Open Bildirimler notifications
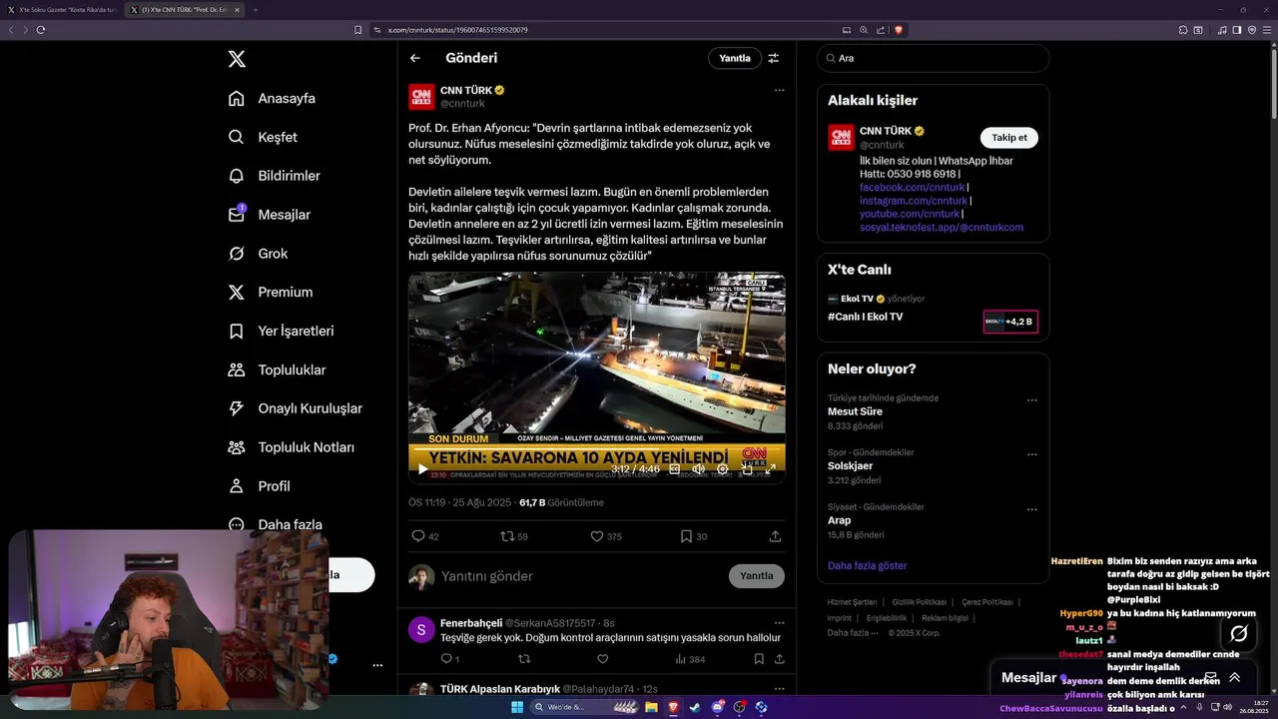The height and width of the screenshot is (719, 1278). click(275, 176)
